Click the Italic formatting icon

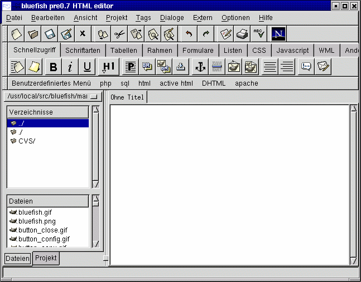70,67
